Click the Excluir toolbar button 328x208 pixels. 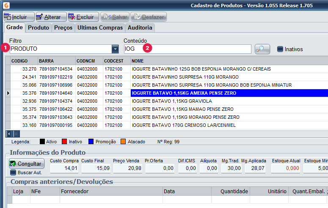(83, 17)
